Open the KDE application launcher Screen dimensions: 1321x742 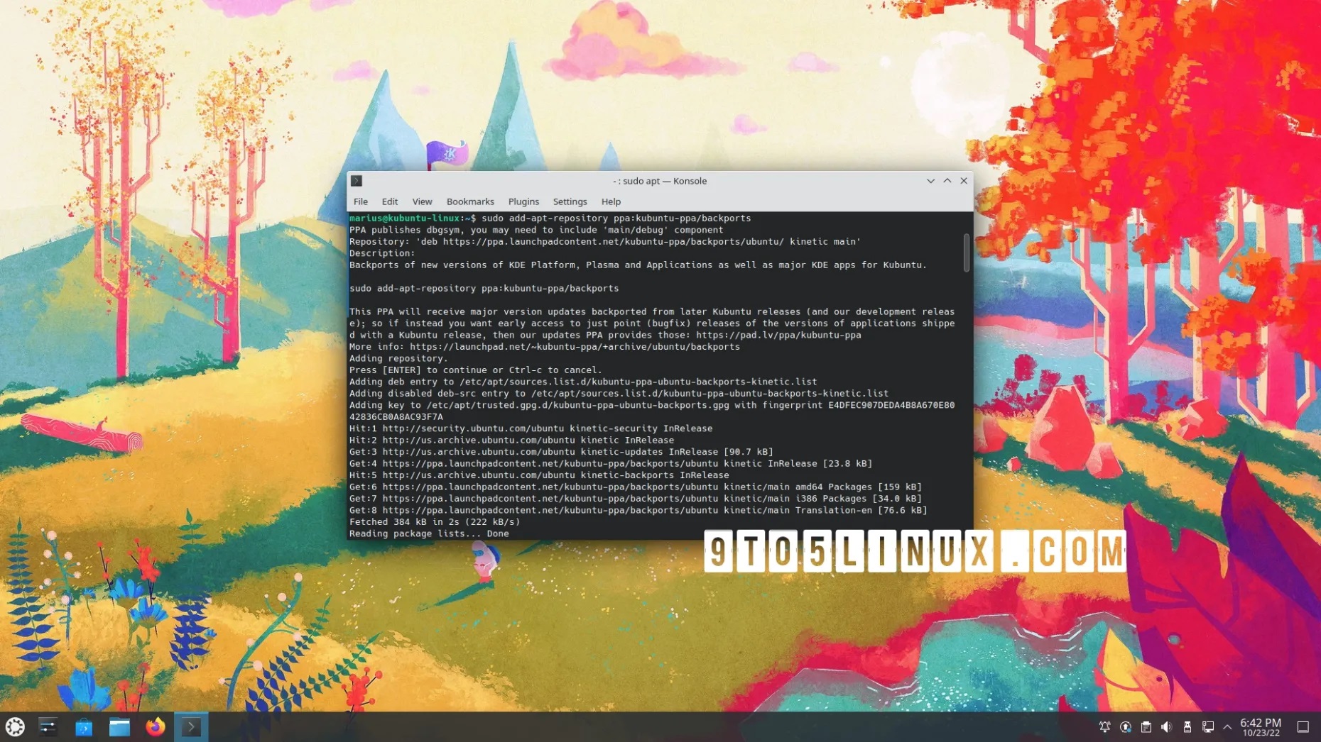click(x=15, y=726)
